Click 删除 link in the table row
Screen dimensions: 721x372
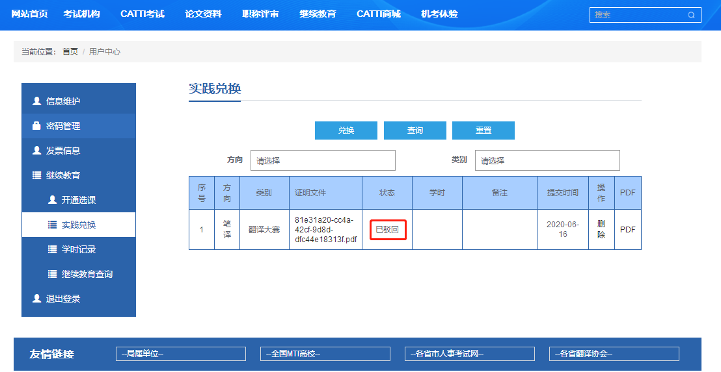pyautogui.click(x=601, y=229)
